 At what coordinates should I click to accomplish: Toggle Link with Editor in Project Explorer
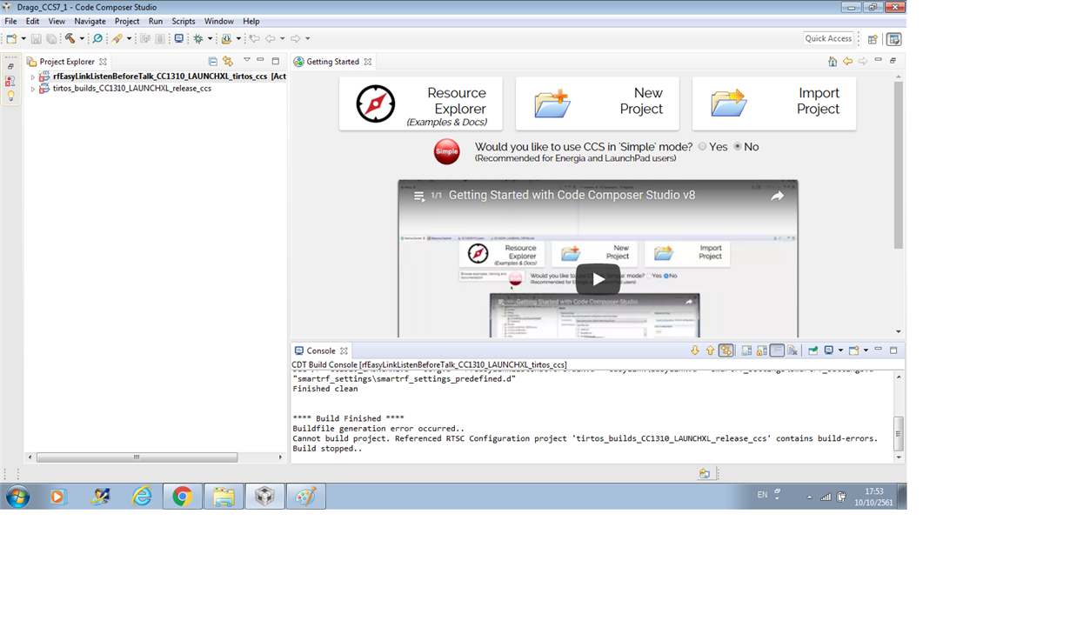[x=228, y=61]
